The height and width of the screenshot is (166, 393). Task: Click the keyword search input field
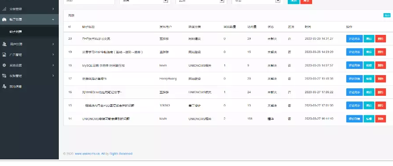89,1
